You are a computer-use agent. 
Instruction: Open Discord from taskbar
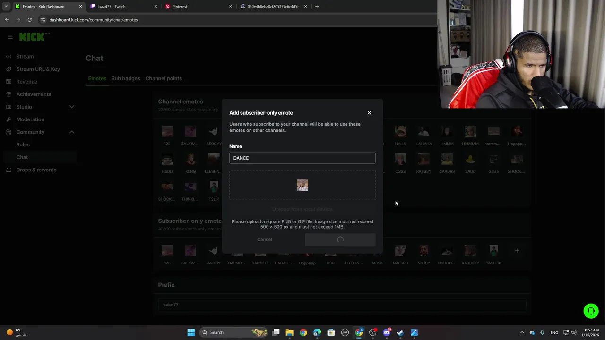coord(387,332)
